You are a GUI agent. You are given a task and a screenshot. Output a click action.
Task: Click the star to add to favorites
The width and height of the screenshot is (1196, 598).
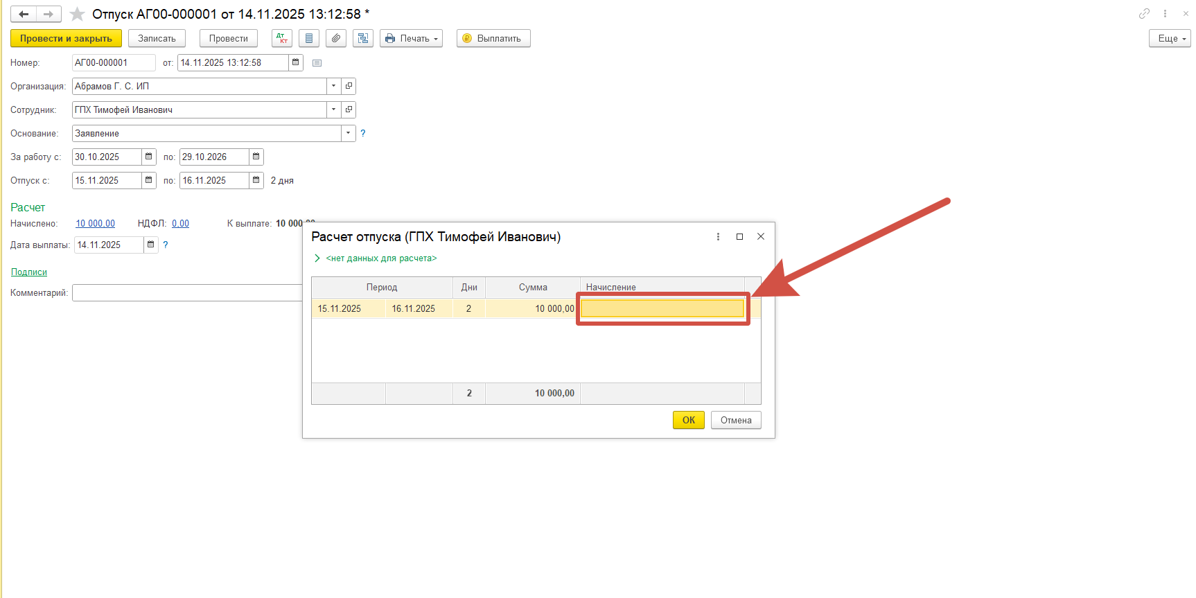(x=77, y=14)
